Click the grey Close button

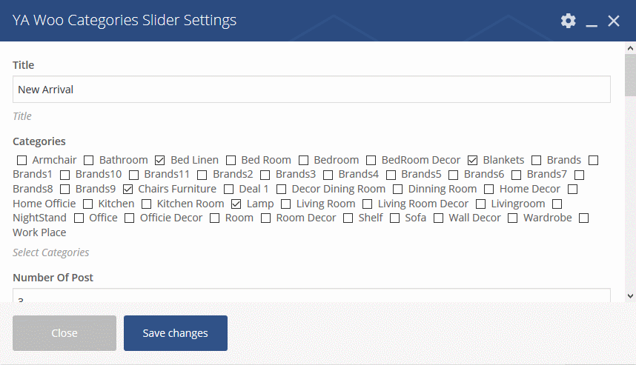click(x=64, y=333)
